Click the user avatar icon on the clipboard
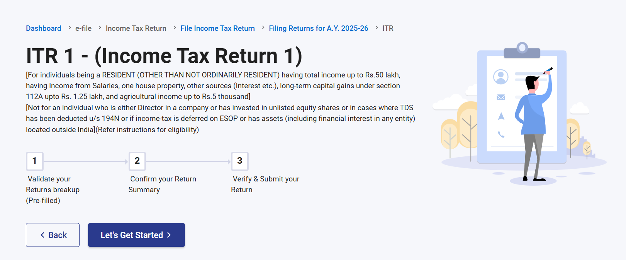626x260 pixels. coord(500,77)
